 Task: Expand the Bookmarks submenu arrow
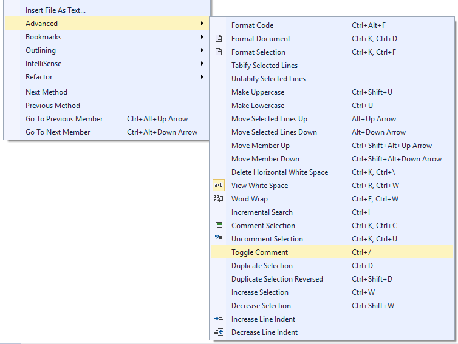pos(202,37)
